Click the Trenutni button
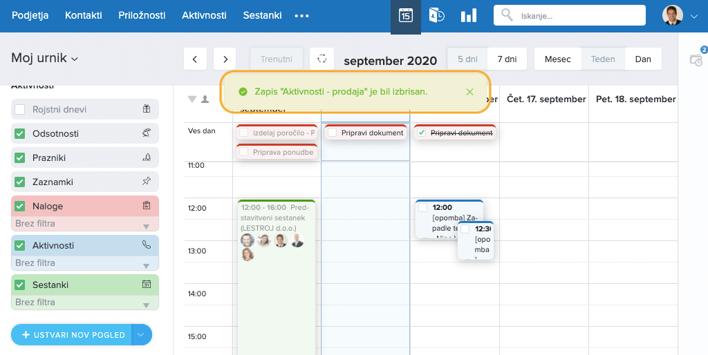 [x=277, y=59]
